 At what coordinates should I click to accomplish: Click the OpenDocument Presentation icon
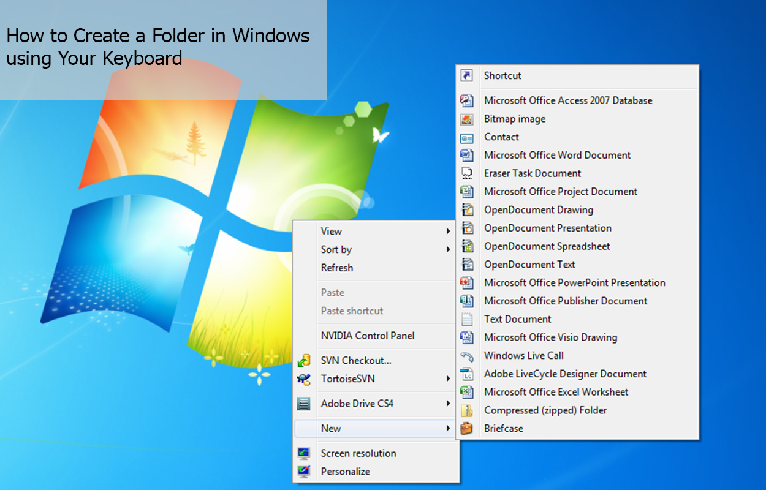(467, 228)
